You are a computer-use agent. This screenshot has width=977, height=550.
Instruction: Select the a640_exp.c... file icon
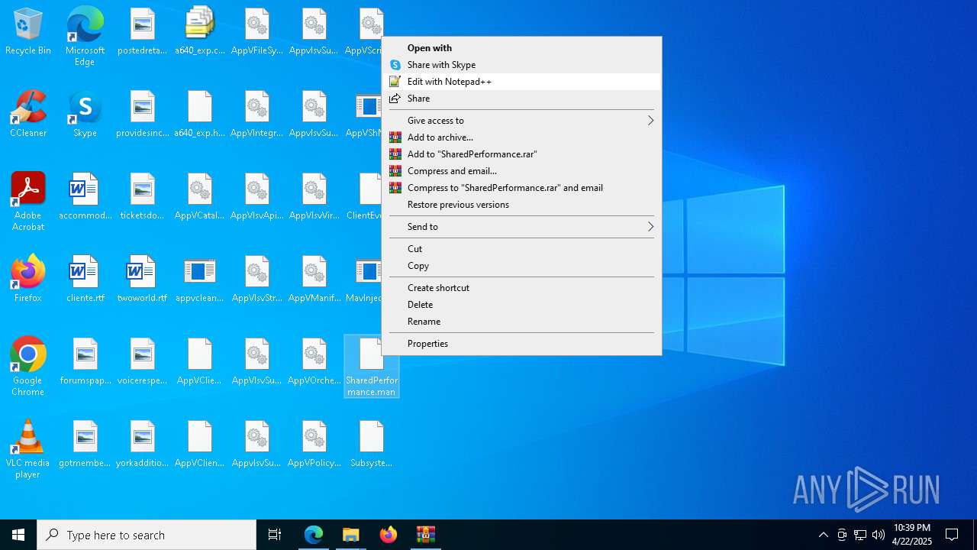click(x=200, y=32)
